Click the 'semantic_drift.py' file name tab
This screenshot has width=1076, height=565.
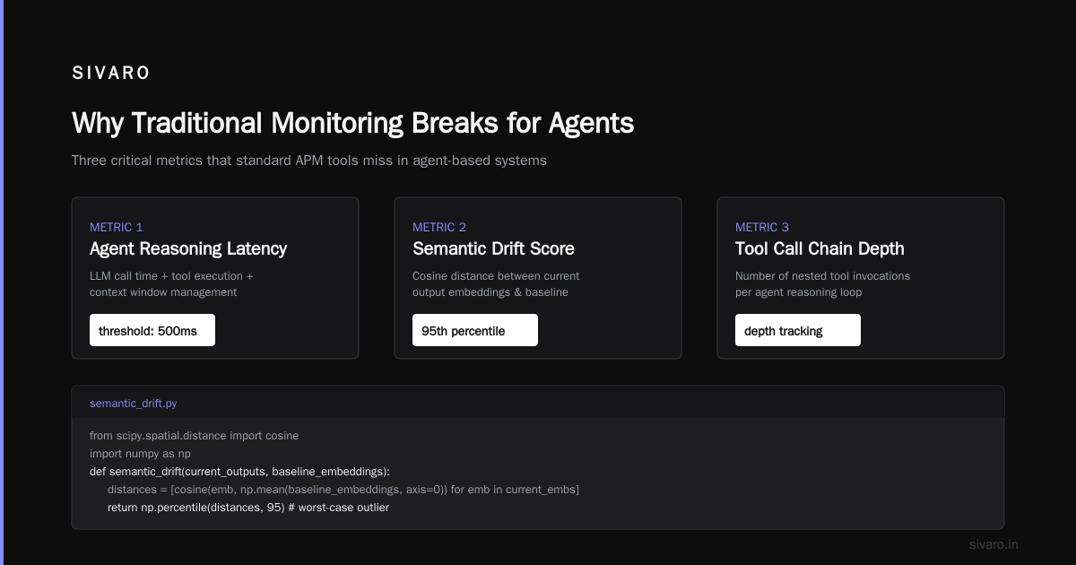tap(133, 404)
